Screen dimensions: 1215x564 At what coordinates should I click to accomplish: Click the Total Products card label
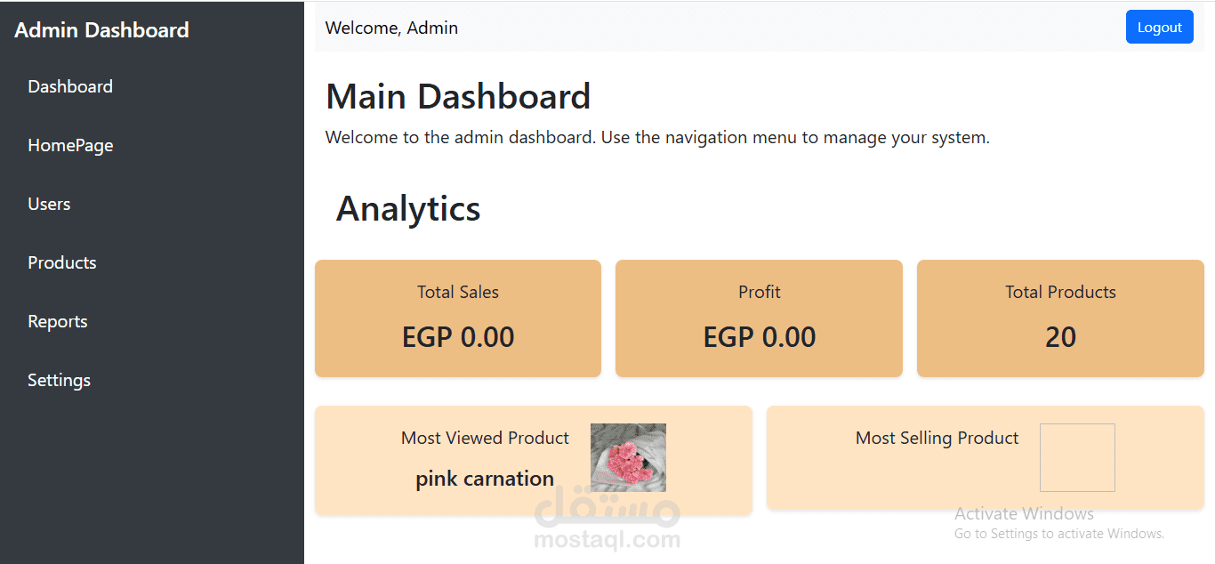coord(1060,292)
